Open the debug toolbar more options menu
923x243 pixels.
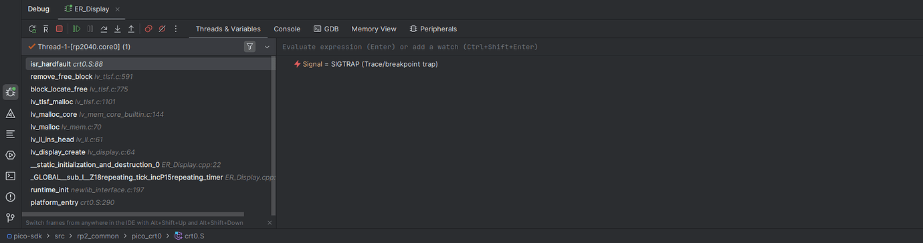click(176, 29)
